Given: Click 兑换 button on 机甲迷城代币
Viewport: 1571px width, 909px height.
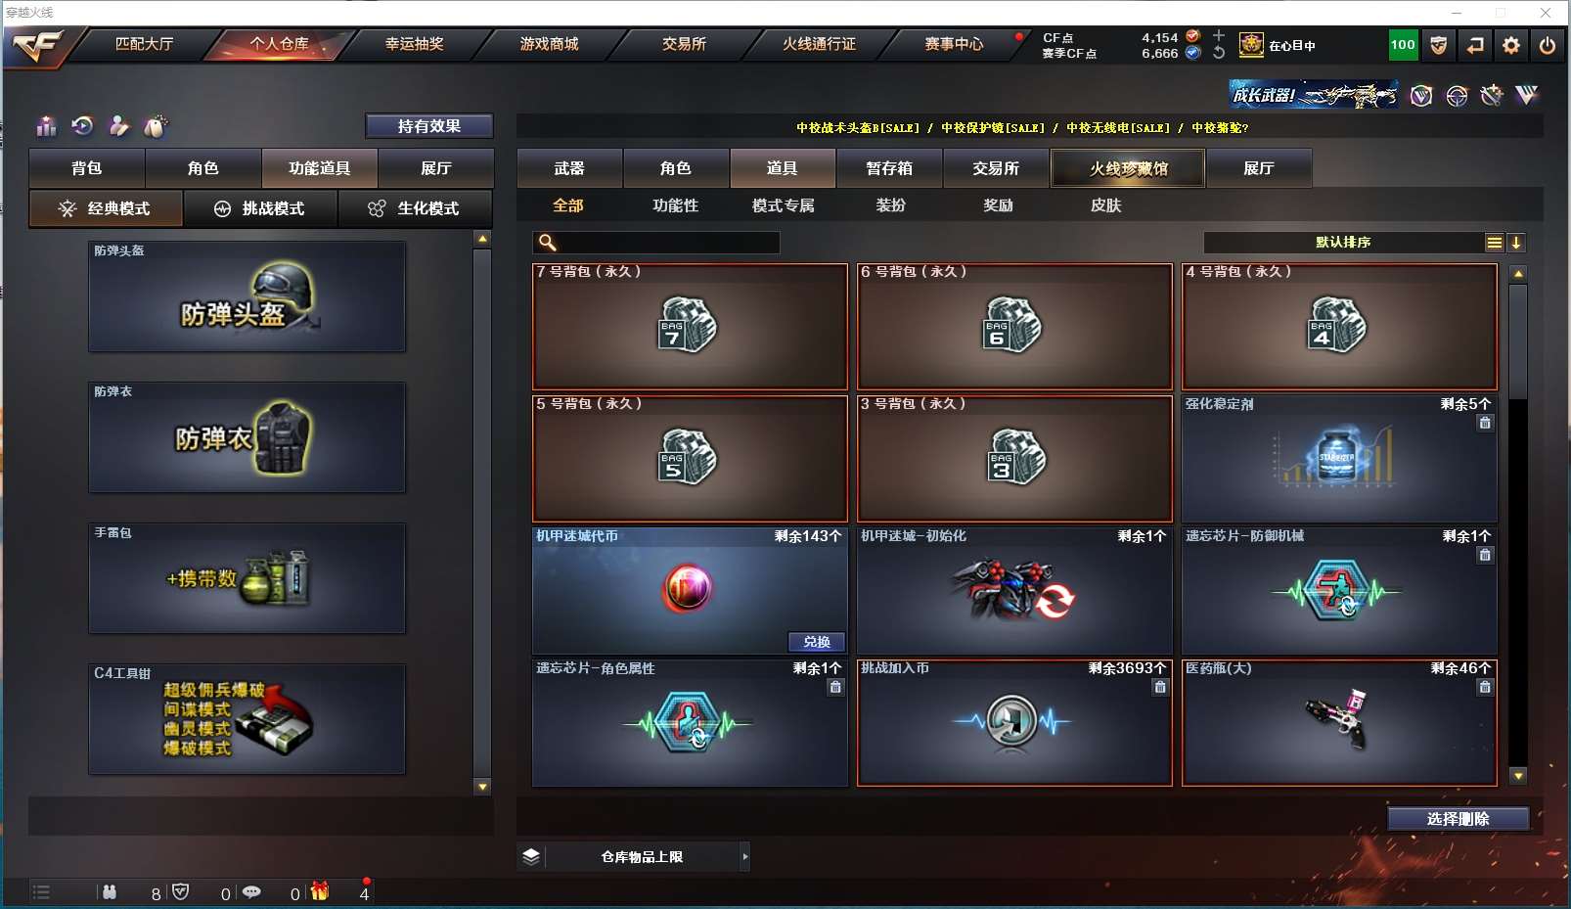Looking at the screenshot, I should point(817,642).
